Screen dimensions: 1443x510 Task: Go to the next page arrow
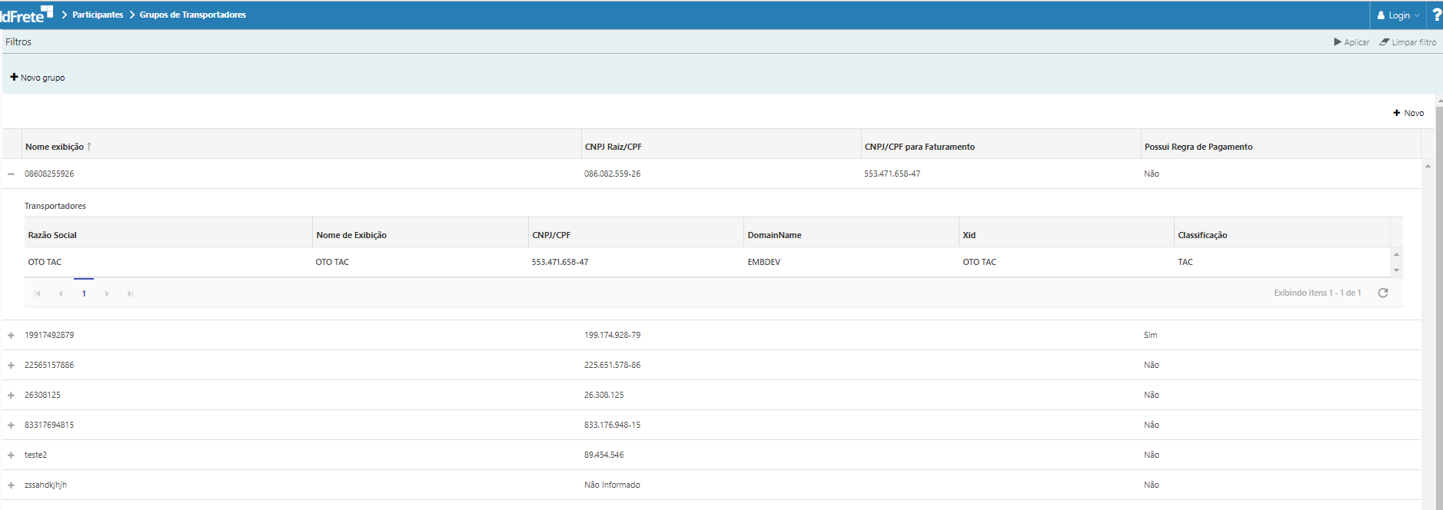click(107, 293)
